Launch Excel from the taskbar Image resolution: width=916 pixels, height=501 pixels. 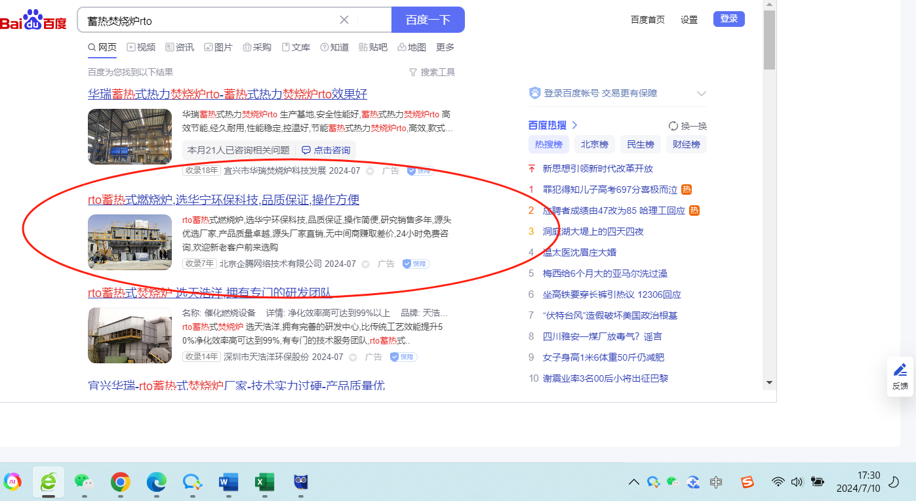click(264, 483)
